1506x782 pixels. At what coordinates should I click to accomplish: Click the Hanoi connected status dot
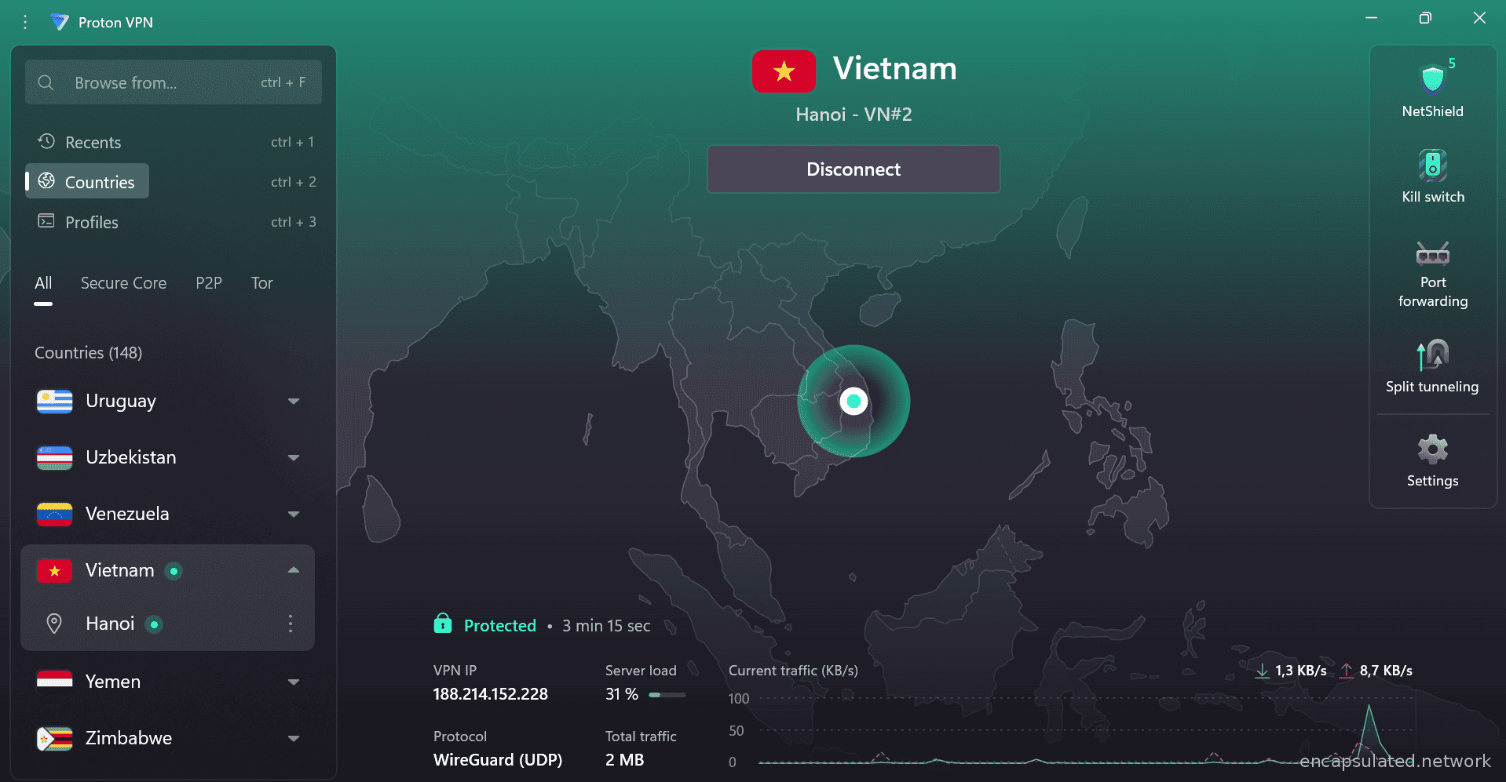[x=155, y=624]
